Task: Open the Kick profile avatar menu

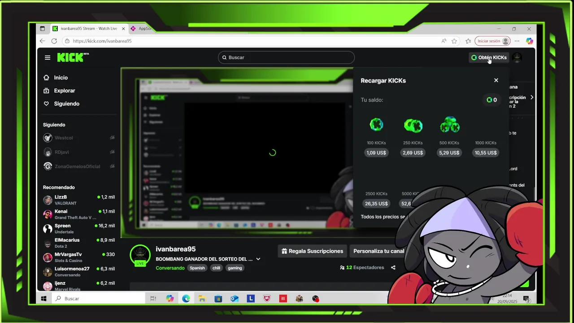Action: pos(517,57)
